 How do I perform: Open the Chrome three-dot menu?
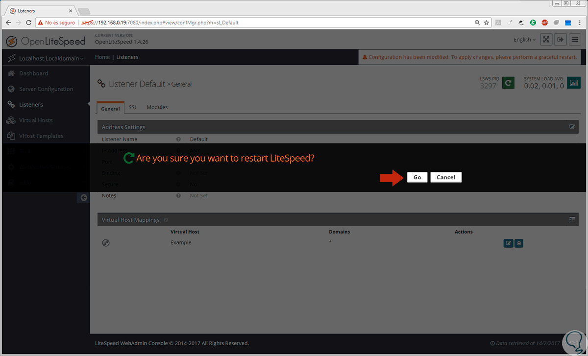click(580, 23)
